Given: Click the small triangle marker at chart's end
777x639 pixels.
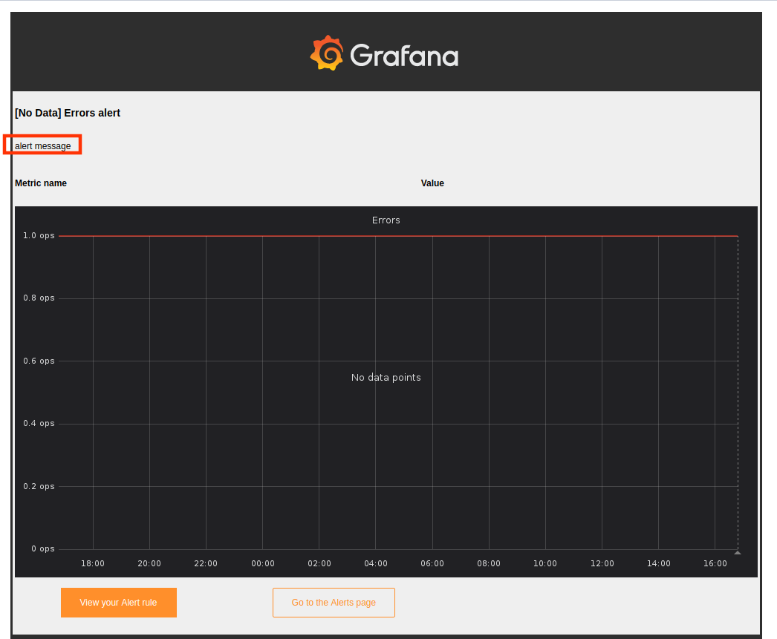Looking at the screenshot, I should 738,552.
